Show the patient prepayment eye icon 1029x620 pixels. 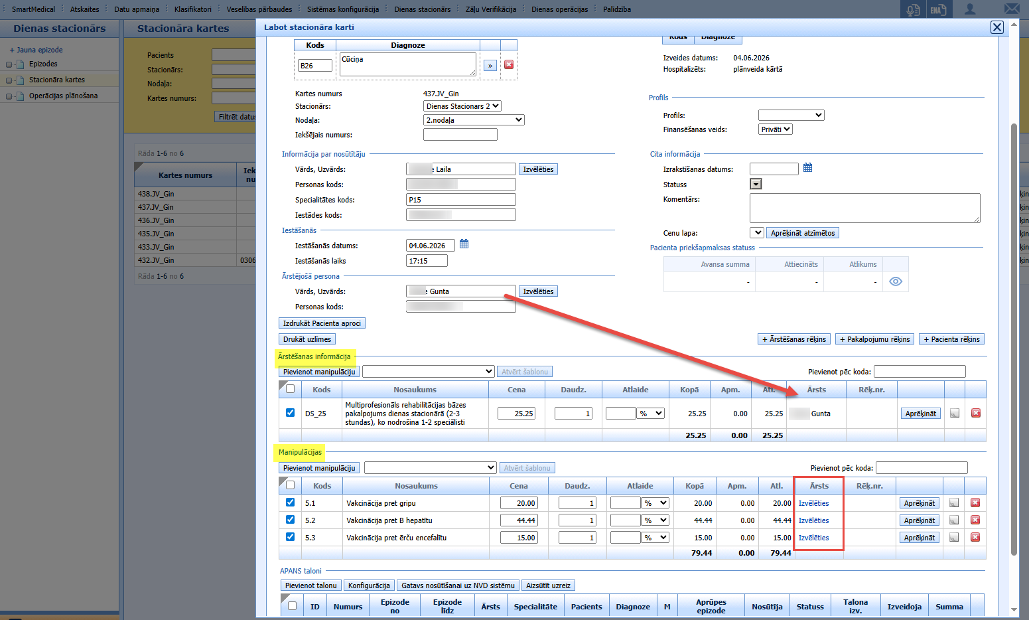(896, 281)
